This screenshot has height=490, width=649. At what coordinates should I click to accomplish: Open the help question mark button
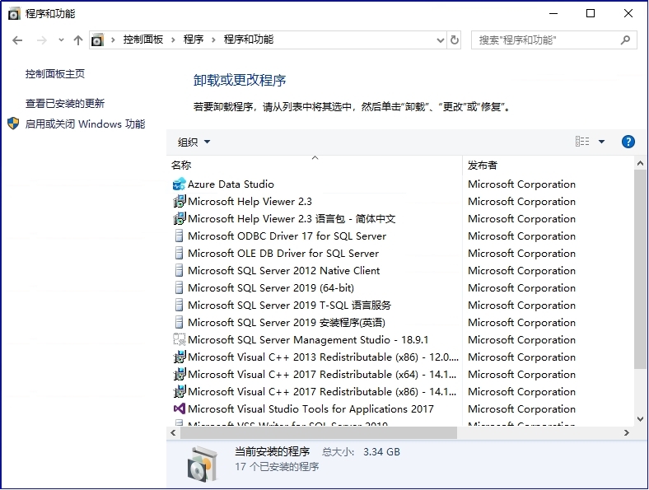(628, 142)
